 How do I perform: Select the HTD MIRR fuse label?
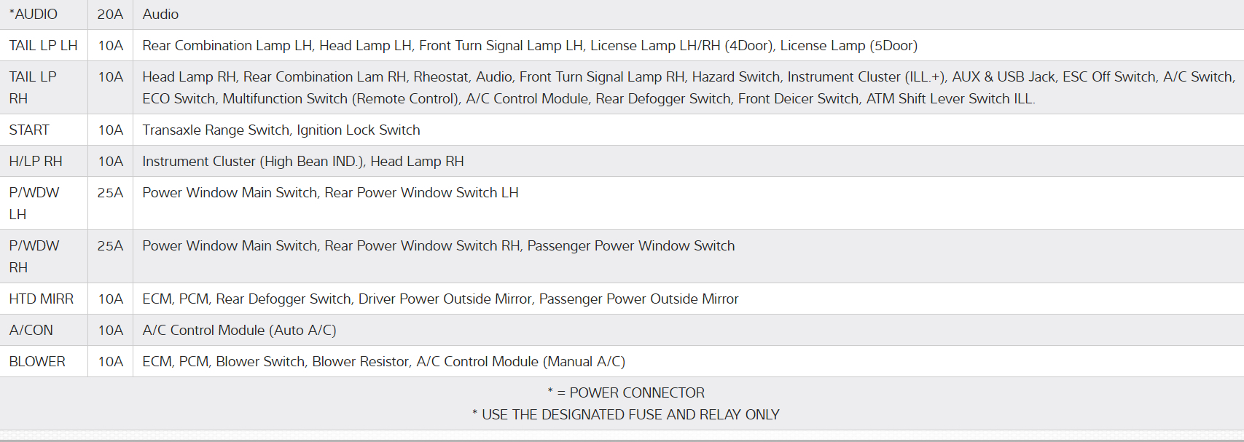42,299
